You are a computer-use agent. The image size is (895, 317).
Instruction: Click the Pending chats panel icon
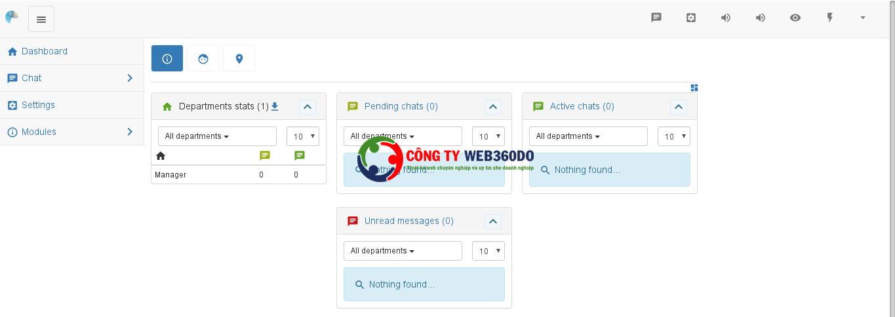[353, 106]
